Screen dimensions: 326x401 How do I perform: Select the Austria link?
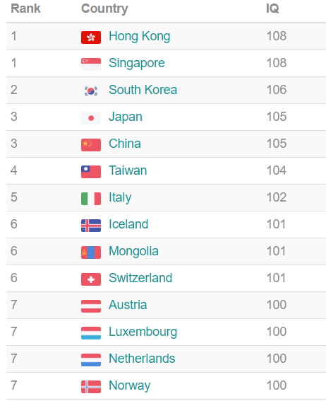tap(128, 305)
